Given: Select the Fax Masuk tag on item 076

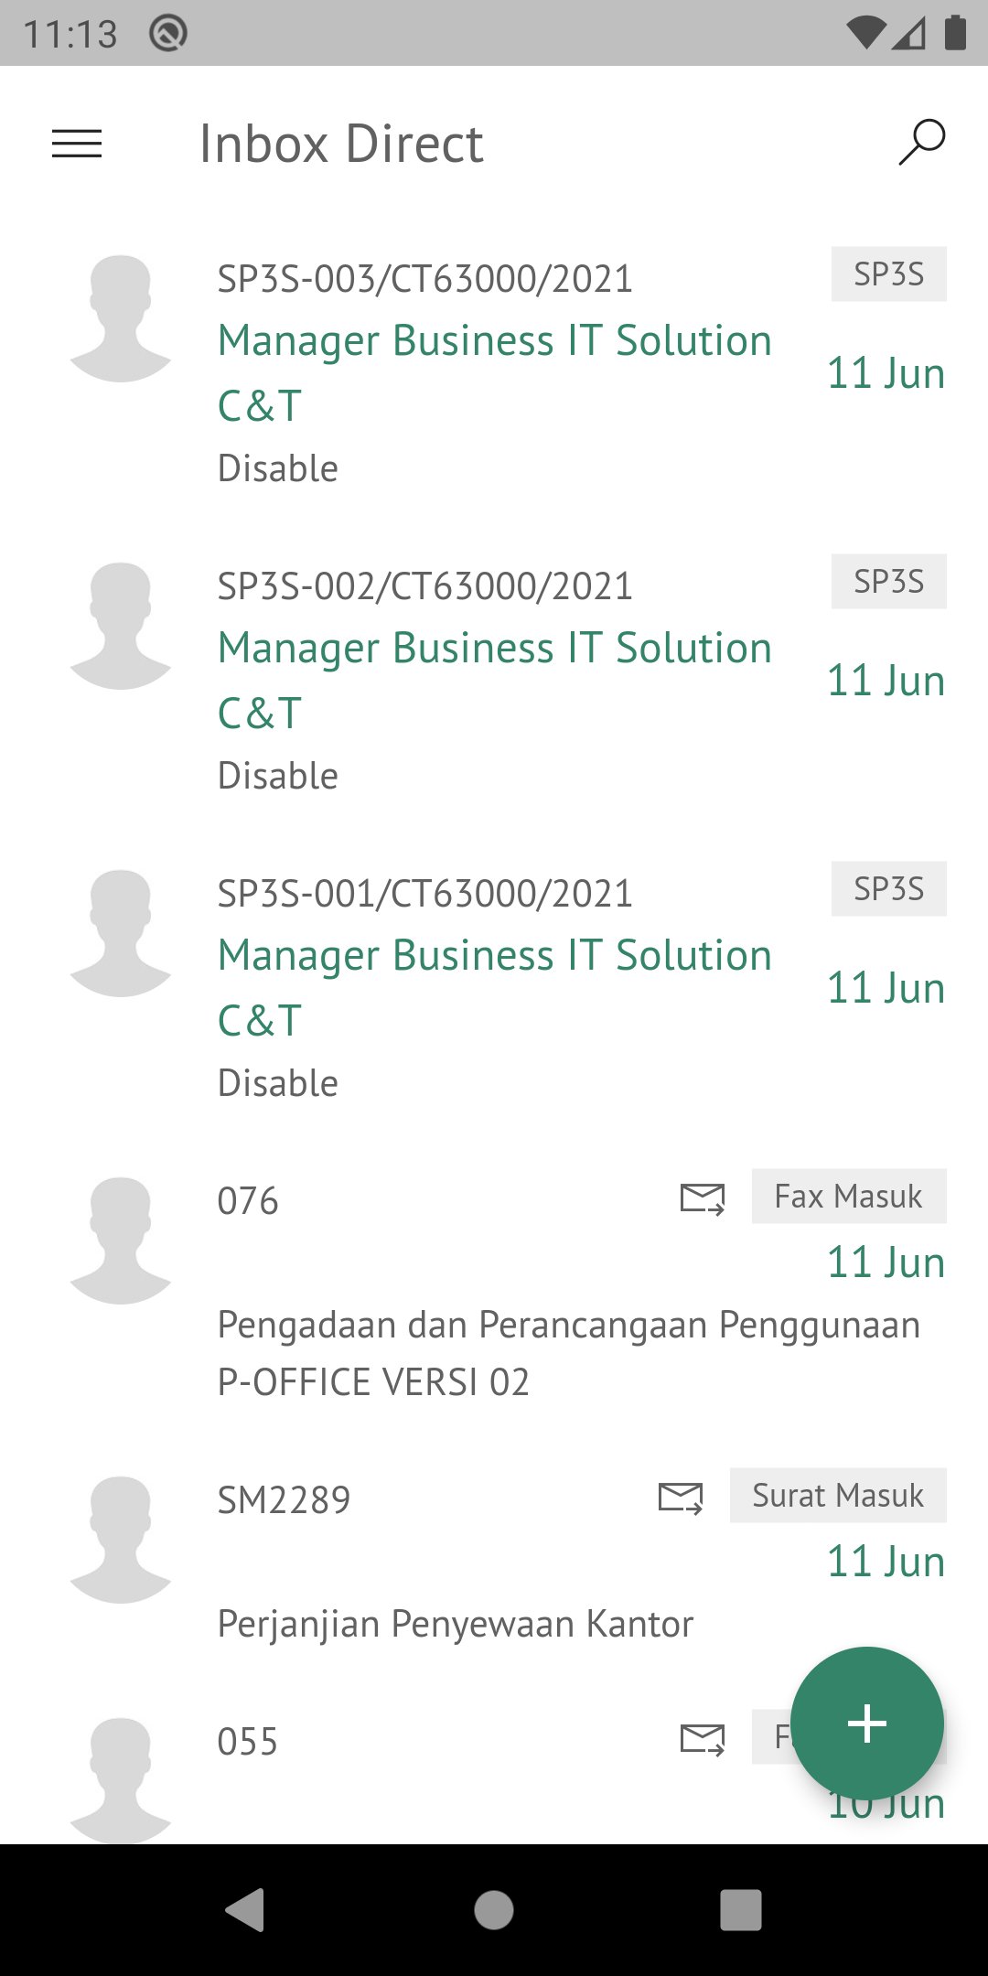Looking at the screenshot, I should coord(848,1197).
